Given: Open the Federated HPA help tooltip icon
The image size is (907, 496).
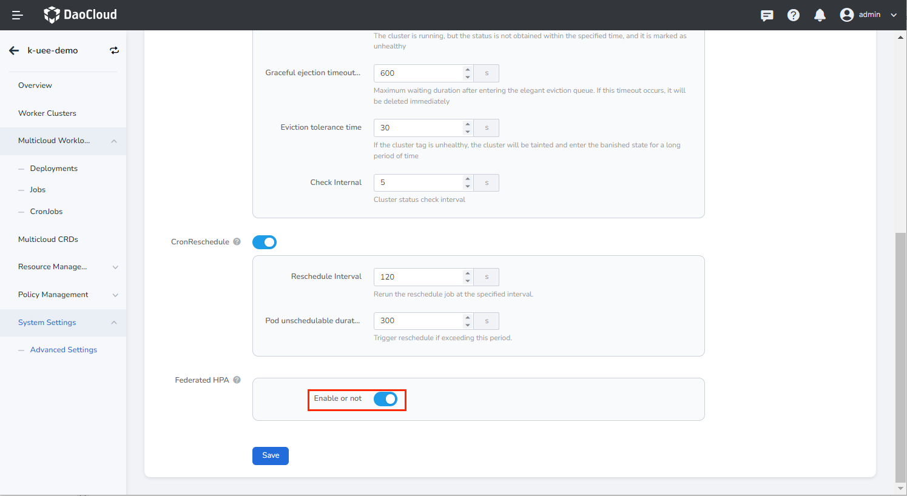Looking at the screenshot, I should 237,380.
